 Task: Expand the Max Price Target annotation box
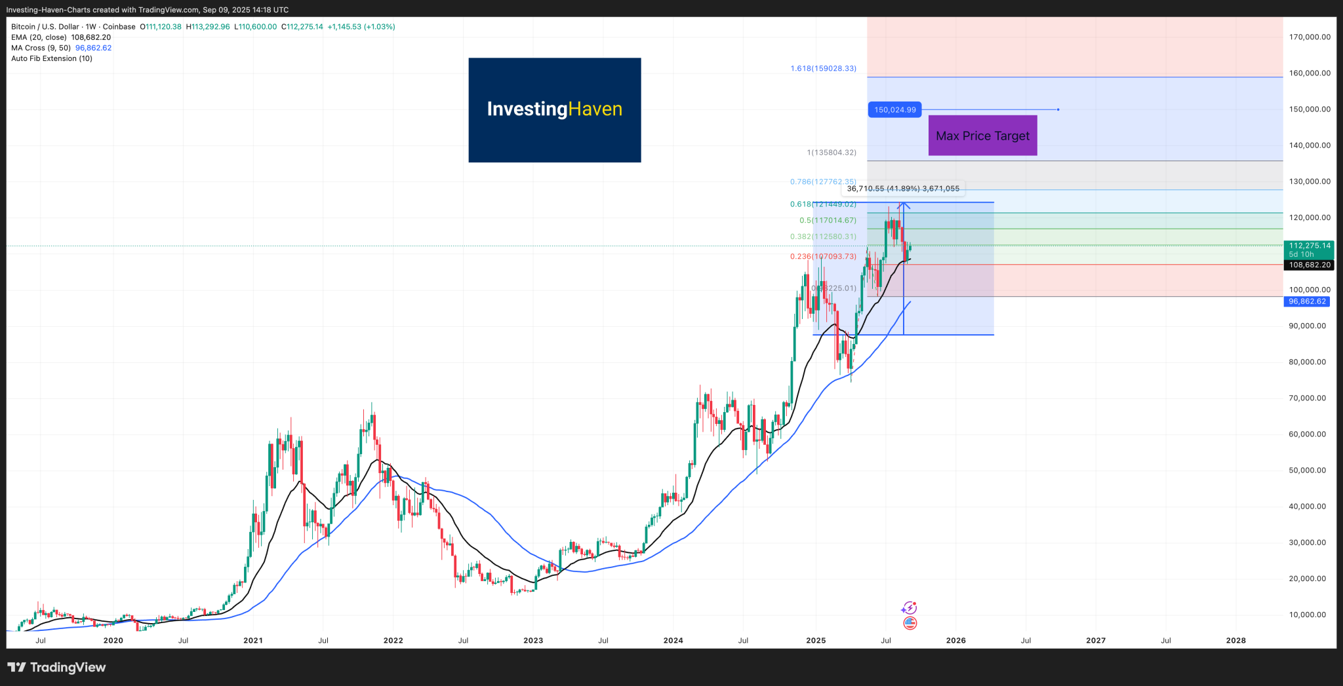click(x=982, y=135)
